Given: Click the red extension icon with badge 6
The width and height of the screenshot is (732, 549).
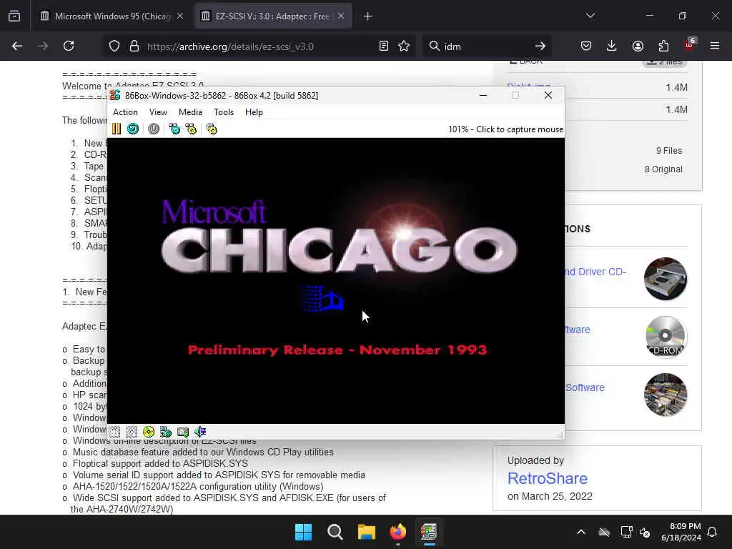Looking at the screenshot, I should tap(690, 45).
